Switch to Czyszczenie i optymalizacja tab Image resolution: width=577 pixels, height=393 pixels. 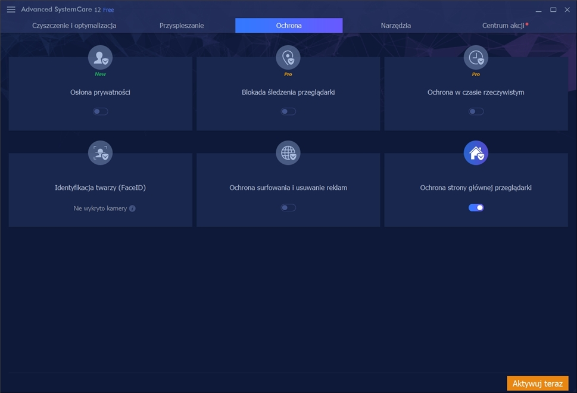pyautogui.click(x=74, y=26)
